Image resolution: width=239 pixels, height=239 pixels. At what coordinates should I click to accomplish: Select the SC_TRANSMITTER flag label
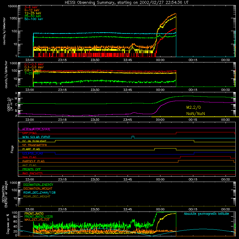click(34, 145)
